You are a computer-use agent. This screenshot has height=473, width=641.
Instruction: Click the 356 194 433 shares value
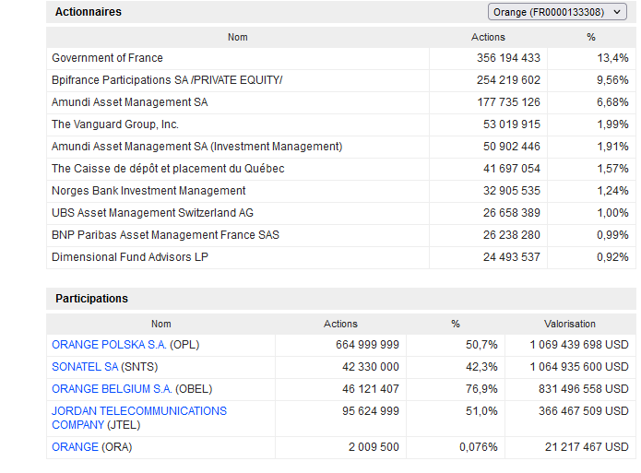point(508,58)
